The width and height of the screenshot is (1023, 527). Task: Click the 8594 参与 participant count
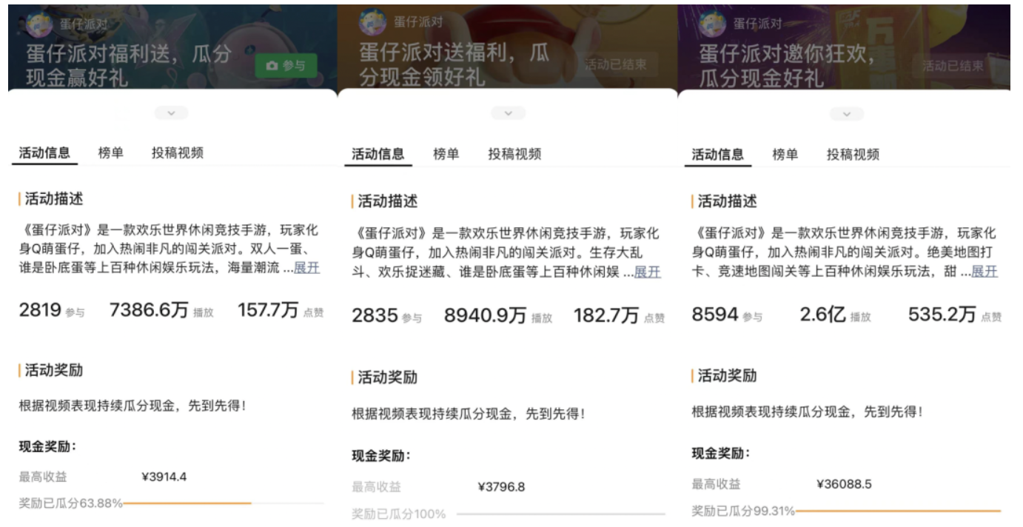(x=727, y=315)
